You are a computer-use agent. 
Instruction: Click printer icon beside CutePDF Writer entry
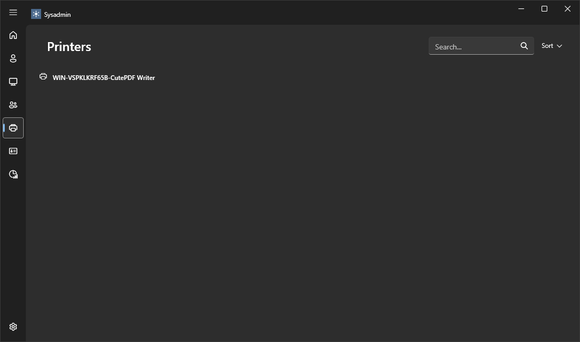pos(43,77)
